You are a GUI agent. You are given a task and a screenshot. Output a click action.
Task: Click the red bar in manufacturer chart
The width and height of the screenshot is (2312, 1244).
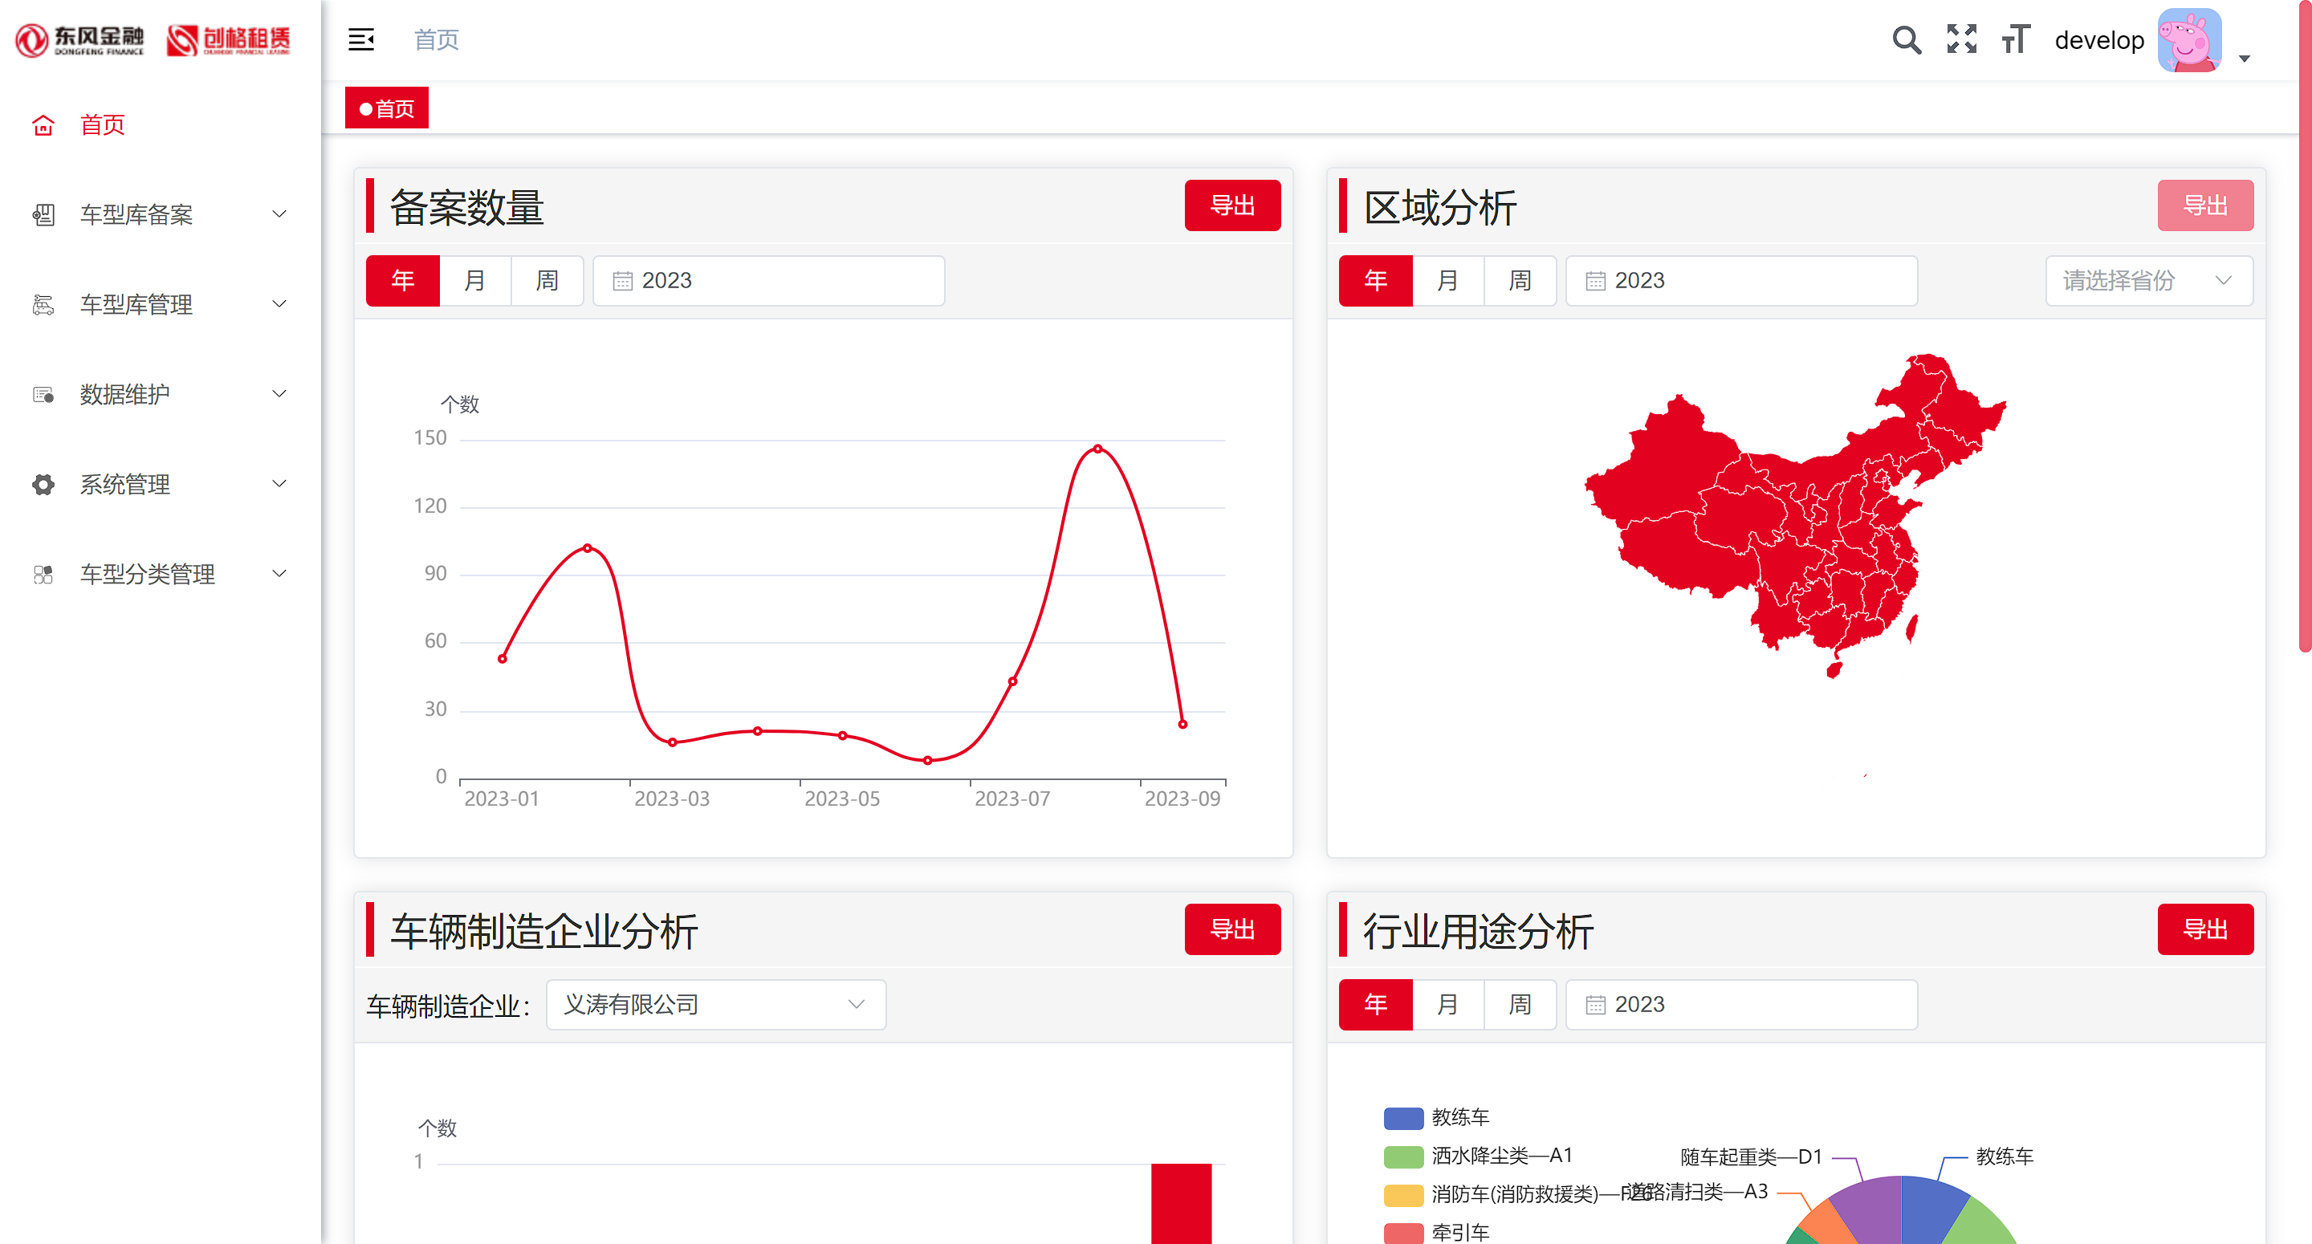click(x=1180, y=1204)
